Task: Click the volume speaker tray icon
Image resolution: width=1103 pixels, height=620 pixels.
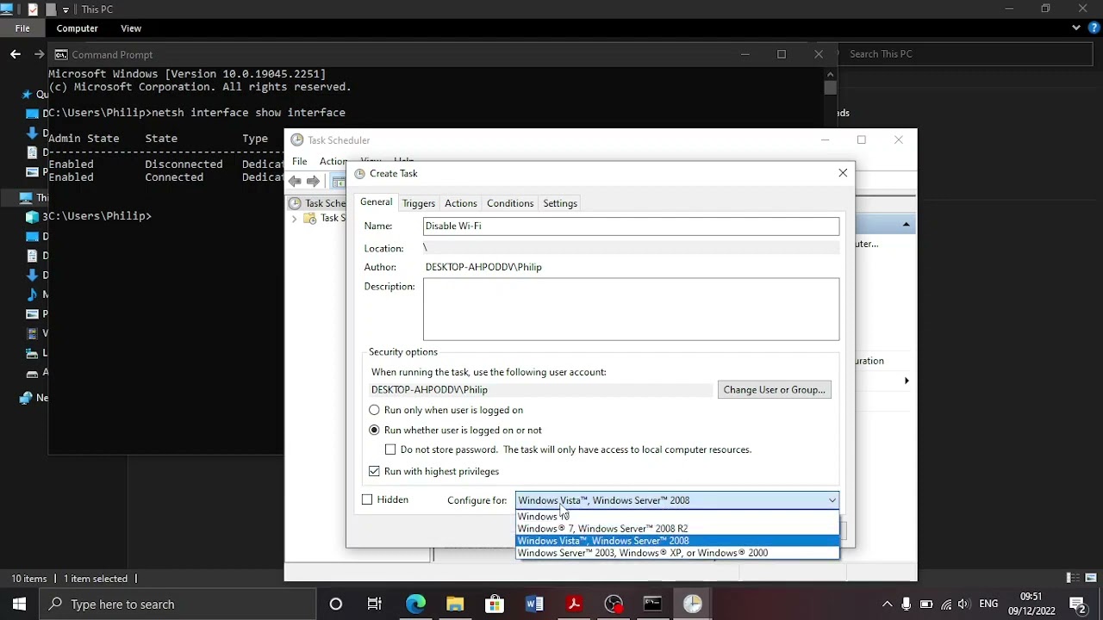Action: [x=963, y=604]
